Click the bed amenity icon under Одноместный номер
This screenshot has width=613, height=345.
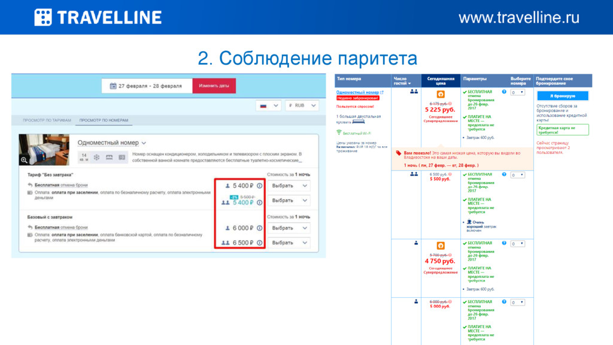109,157
